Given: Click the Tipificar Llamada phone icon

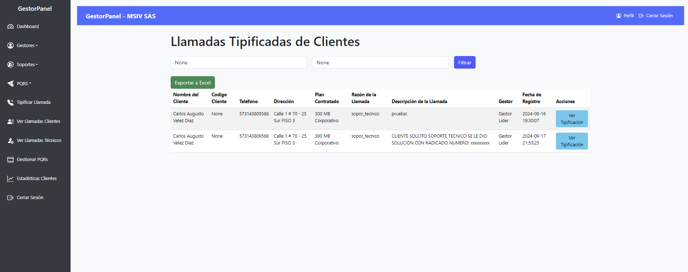Looking at the screenshot, I should (10, 102).
